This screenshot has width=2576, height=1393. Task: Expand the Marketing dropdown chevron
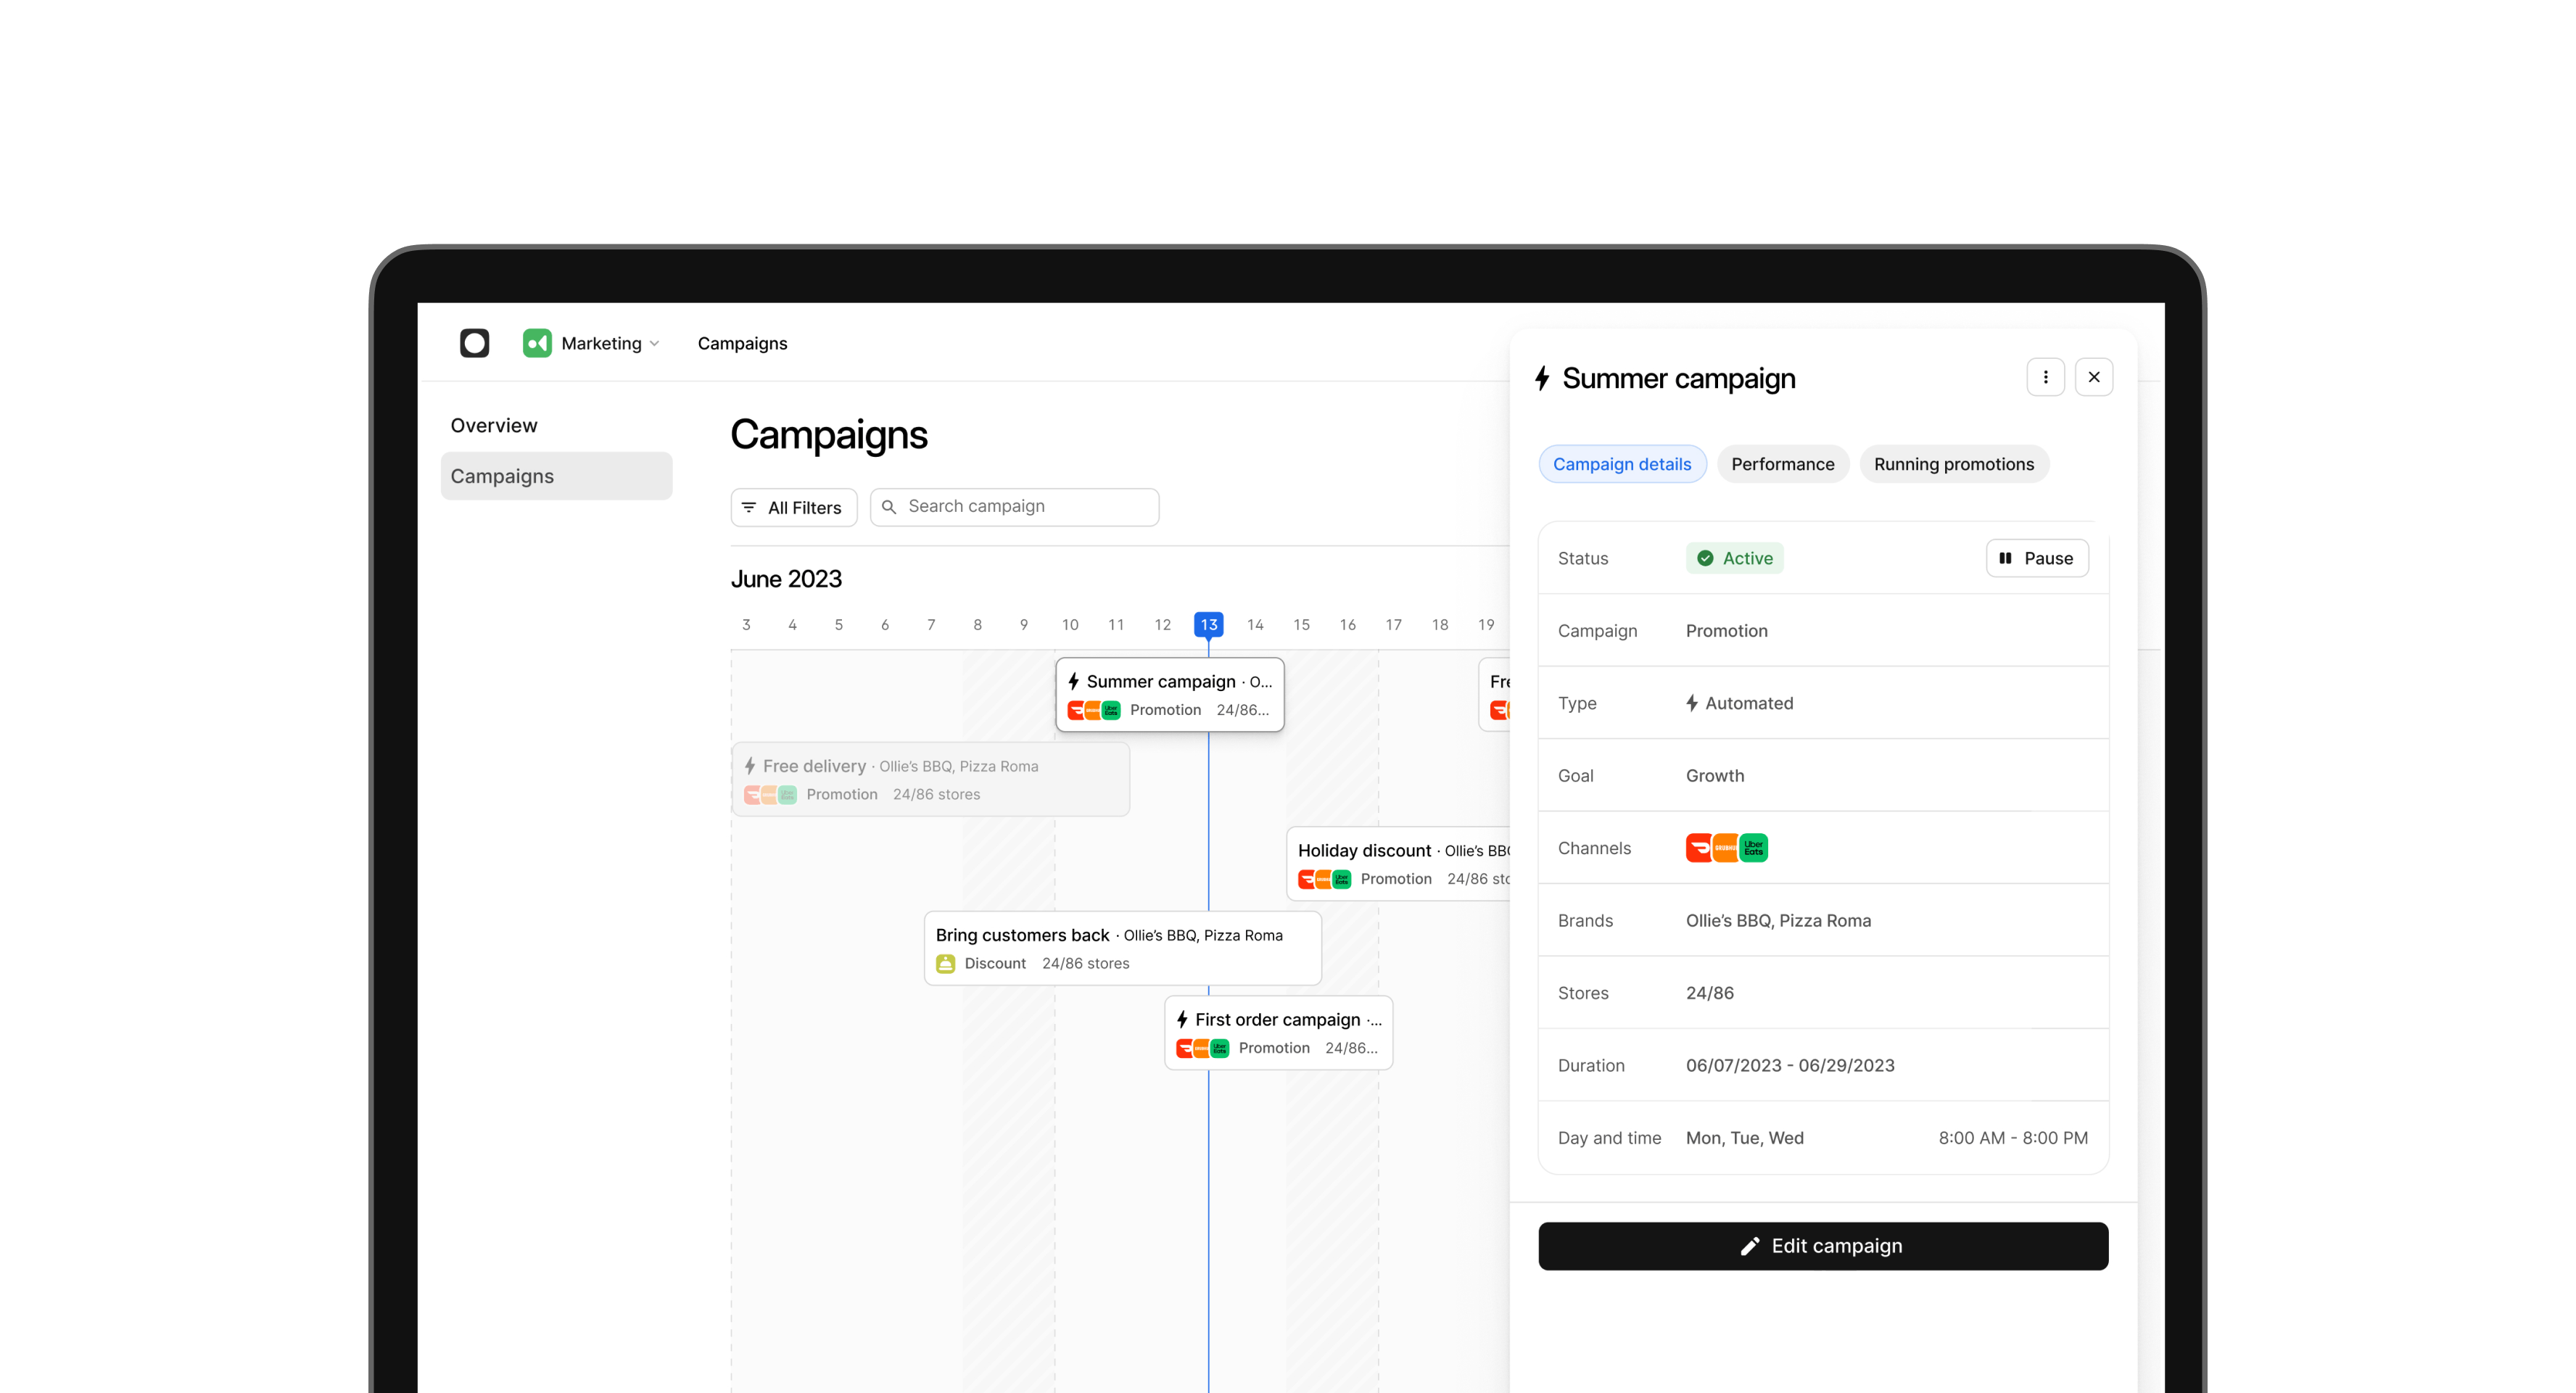(655, 344)
